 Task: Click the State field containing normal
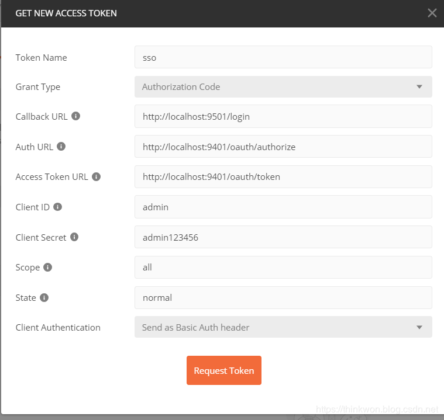tap(283, 297)
